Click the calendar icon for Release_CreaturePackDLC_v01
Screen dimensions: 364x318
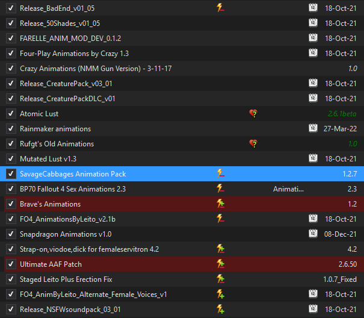tap(313, 98)
